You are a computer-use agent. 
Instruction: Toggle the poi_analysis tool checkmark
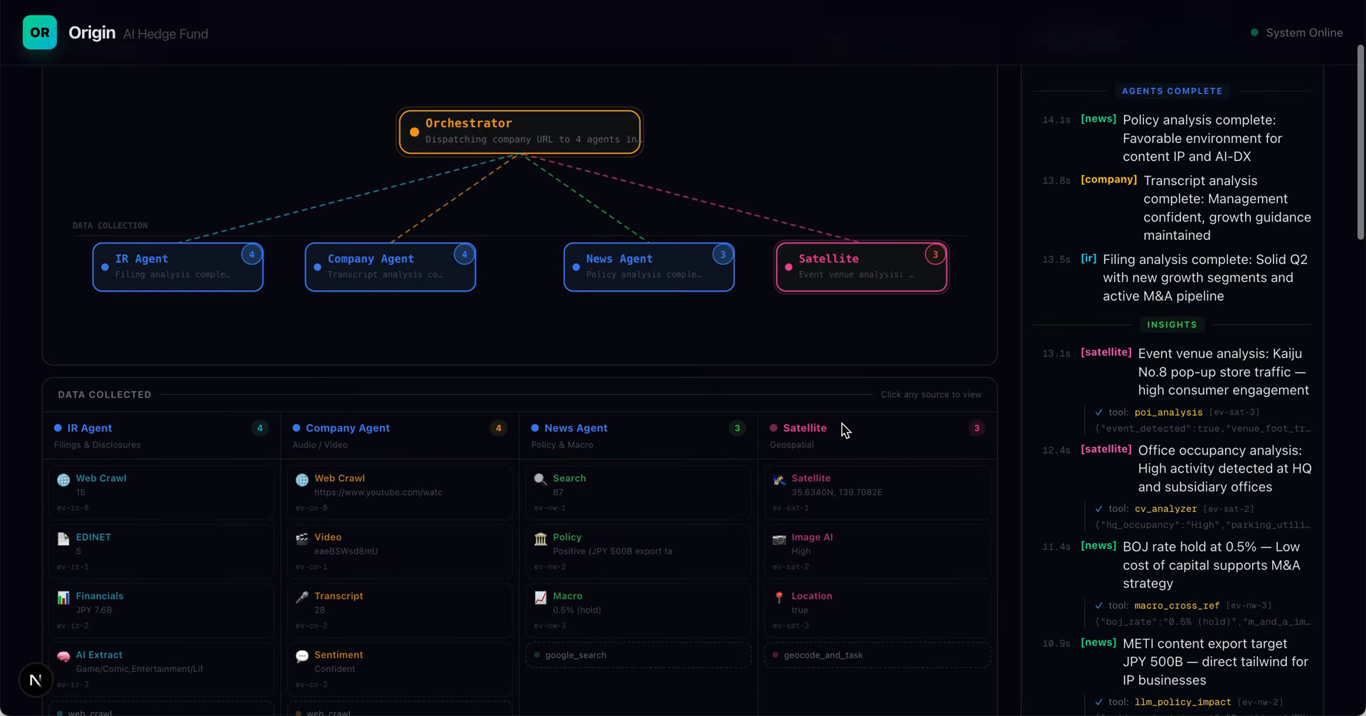pos(1099,413)
